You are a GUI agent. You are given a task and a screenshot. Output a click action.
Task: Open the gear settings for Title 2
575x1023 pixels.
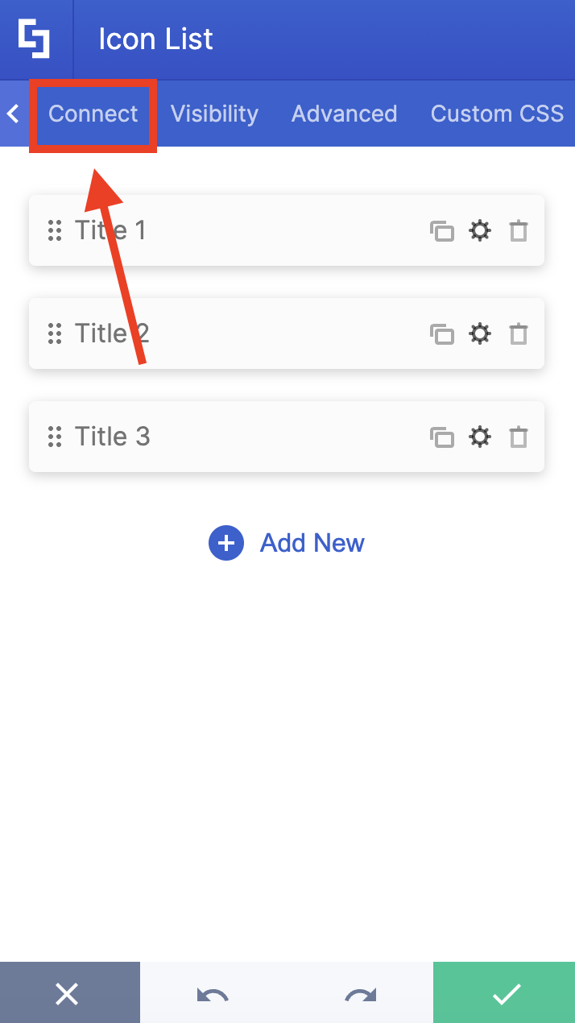[x=480, y=333]
